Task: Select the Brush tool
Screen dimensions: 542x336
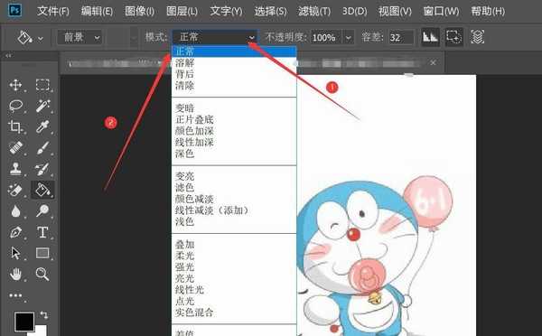Action: coord(42,148)
